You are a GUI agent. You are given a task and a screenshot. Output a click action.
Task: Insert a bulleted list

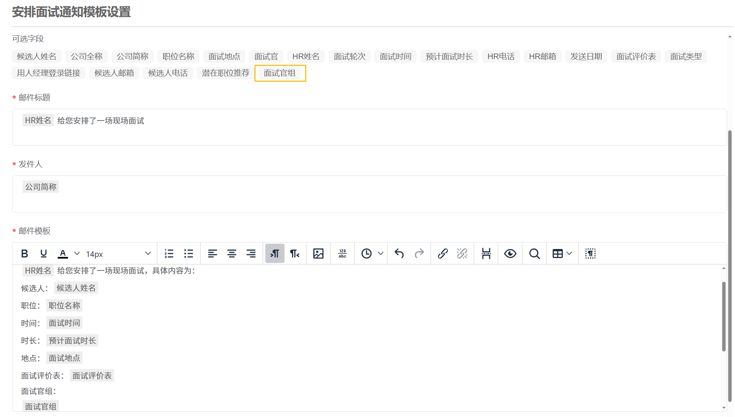189,254
